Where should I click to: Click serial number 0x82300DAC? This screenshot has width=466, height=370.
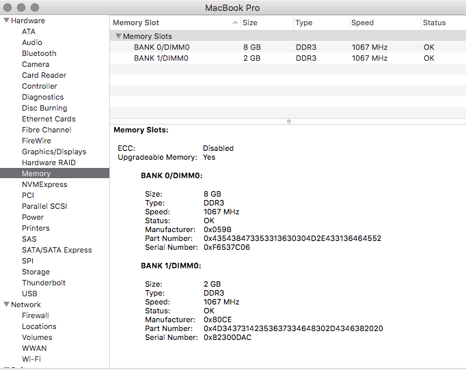pyautogui.click(x=228, y=338)
